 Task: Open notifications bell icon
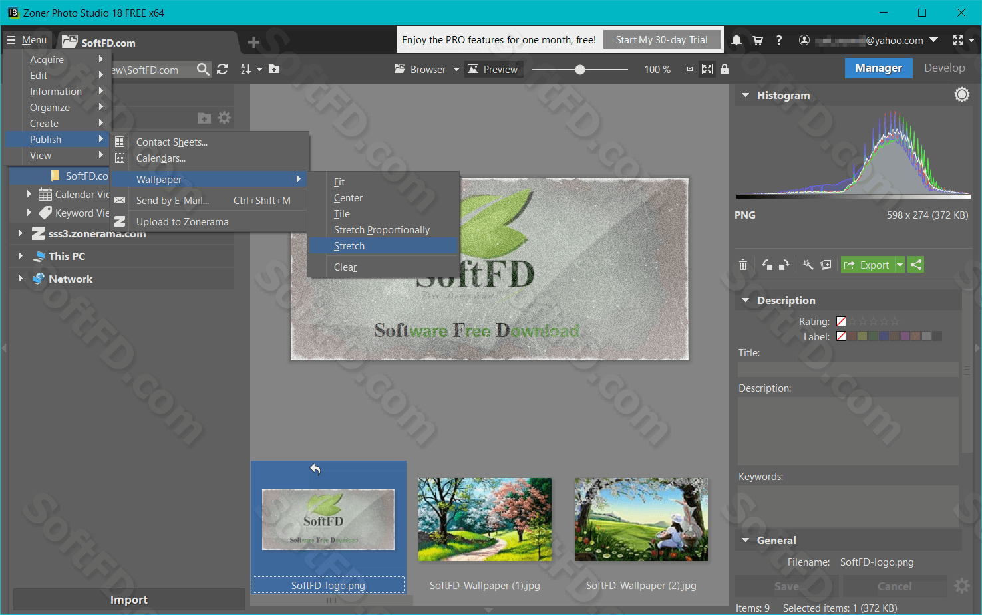coord(736,40)
